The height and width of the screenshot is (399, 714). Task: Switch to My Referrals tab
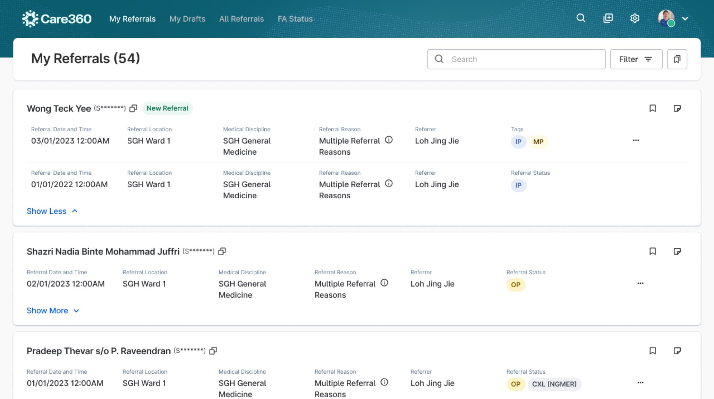pyautogui.click(x=132, y=19)
